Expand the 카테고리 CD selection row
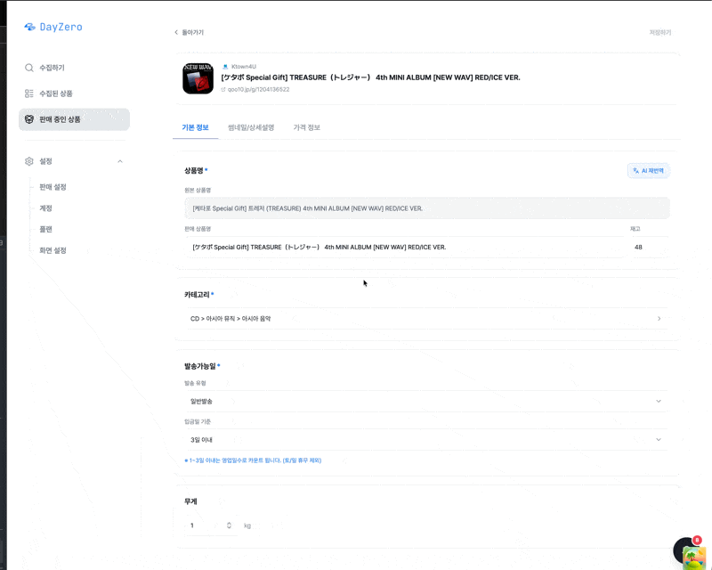Screen dimensions: 712x570 426,319
